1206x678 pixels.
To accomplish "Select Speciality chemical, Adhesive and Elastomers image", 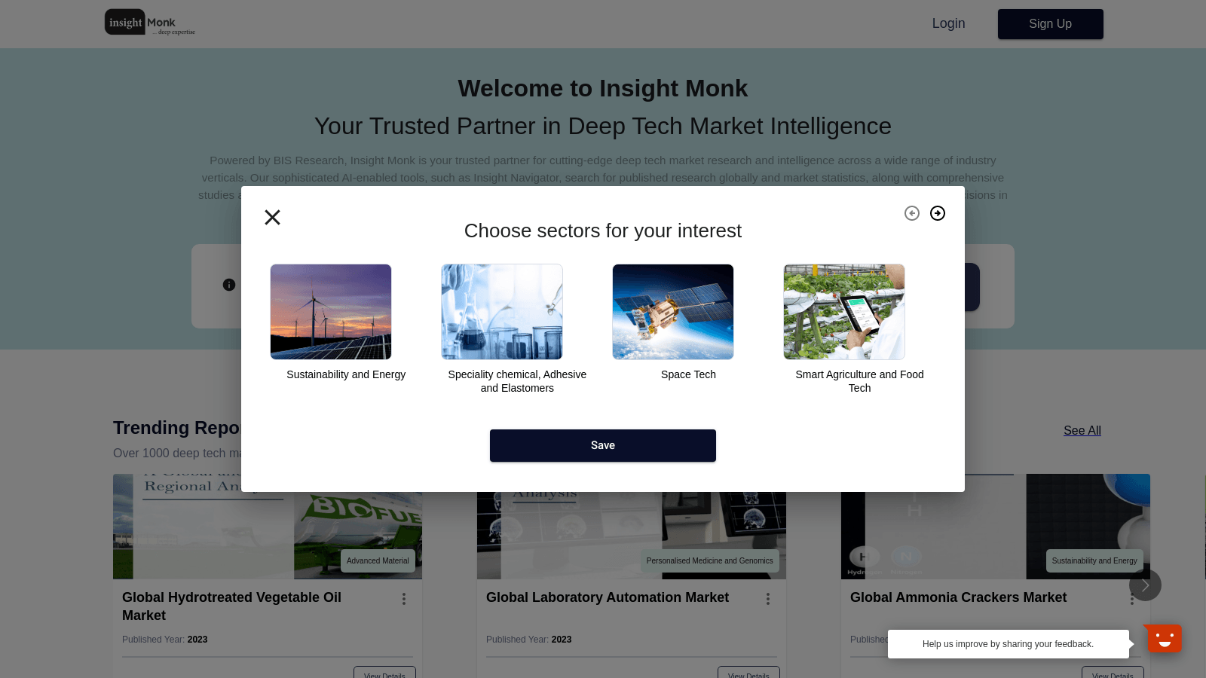I will click(x=502, y=312).
